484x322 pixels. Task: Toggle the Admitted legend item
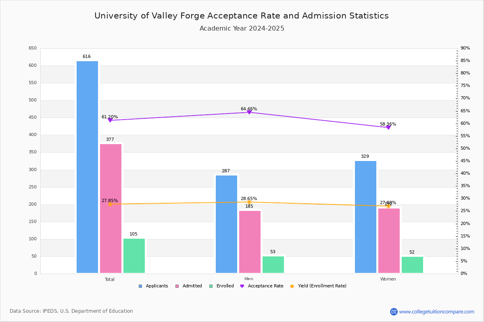[189, 286]
